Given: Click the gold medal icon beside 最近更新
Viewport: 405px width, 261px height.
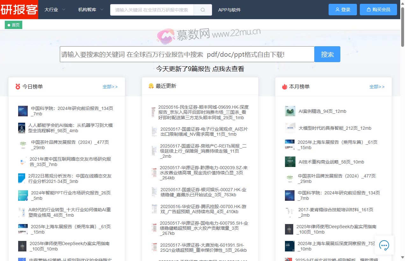Looking at the screenshot, I should click(151, 86).
